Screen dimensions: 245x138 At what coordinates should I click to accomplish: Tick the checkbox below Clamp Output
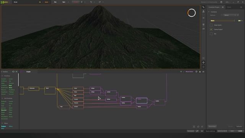(x=211, y=34)
